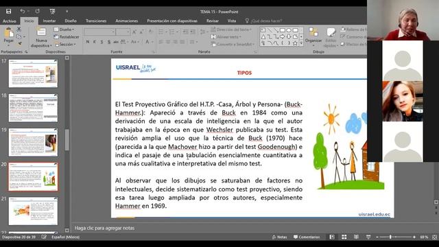Zoom in with the plus button
The height and width of the screenshot is (247, 439).
(414, 237)
